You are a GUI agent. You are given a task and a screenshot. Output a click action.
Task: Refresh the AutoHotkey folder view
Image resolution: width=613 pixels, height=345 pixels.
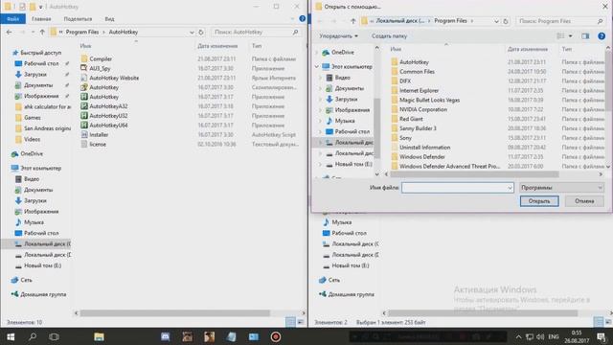201,32
